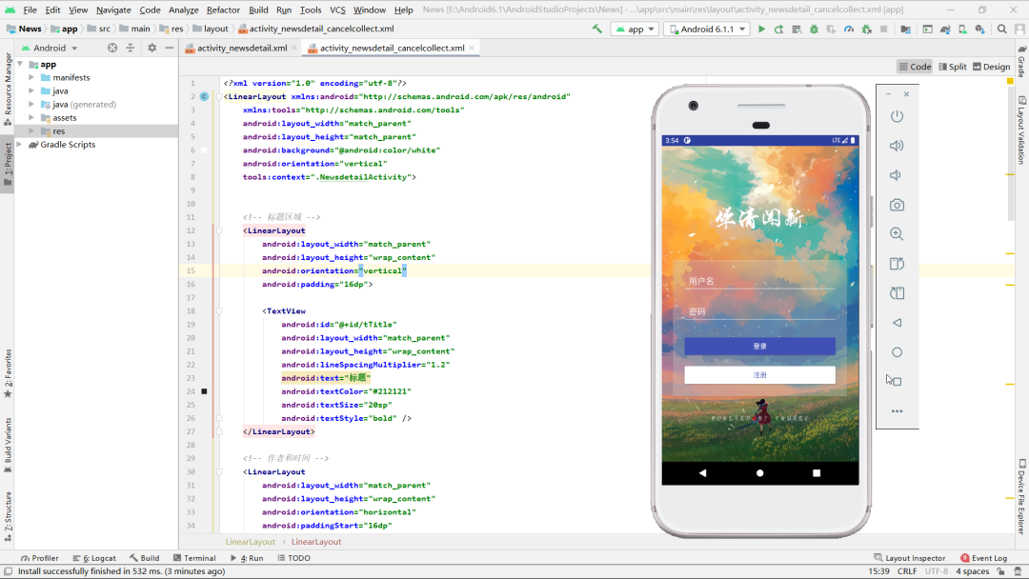Open the VCS menu

[337, 10]
